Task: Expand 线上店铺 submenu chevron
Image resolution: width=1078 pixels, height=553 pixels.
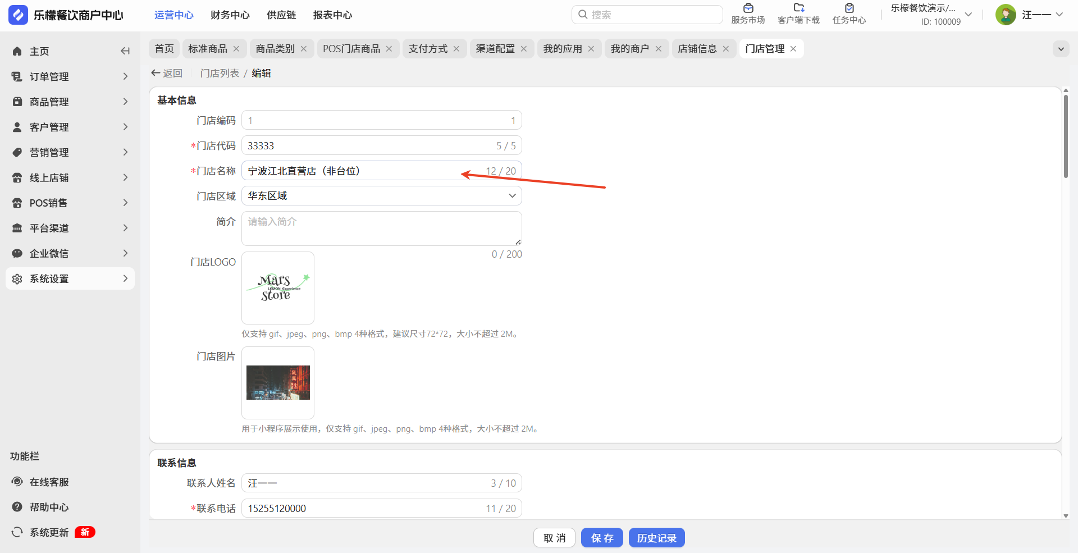Action: coord(125,177)
